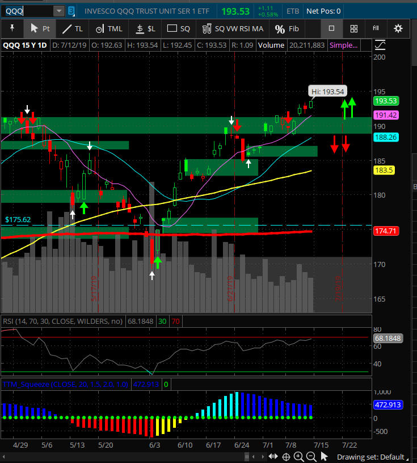
Task: Click the zoom in magnifier icon
Action: [298, 457]
